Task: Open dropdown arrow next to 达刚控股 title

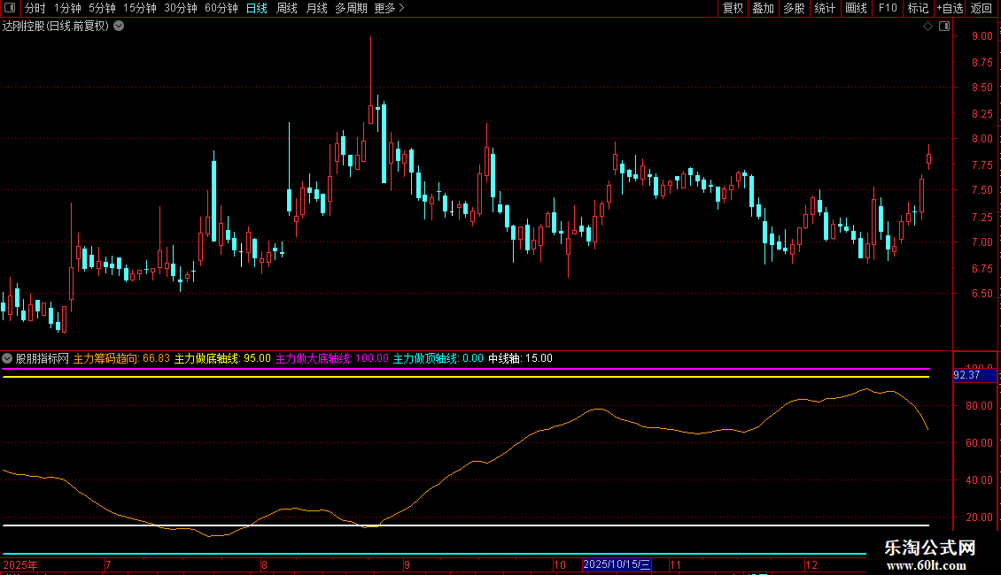Action: [119, 27]
